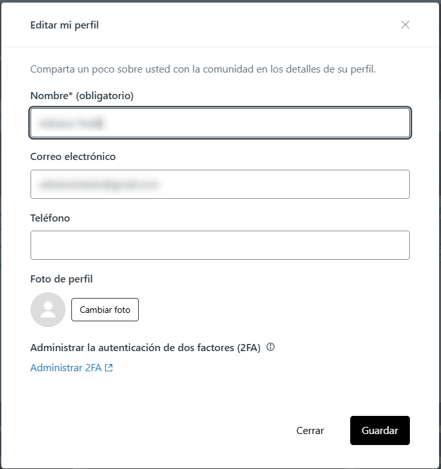This screenshot has width=441, height=469.
Task: Click the 2FA info circle icon
Action: coord(271,347)
